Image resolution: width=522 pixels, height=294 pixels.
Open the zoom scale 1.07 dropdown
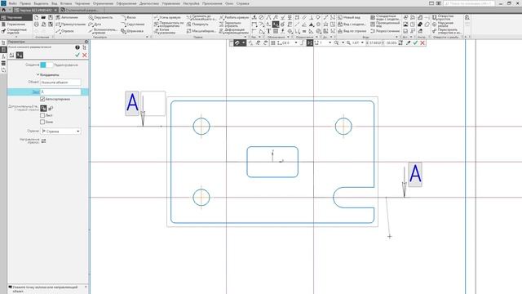pyautogui.click(x=362, y=43)
